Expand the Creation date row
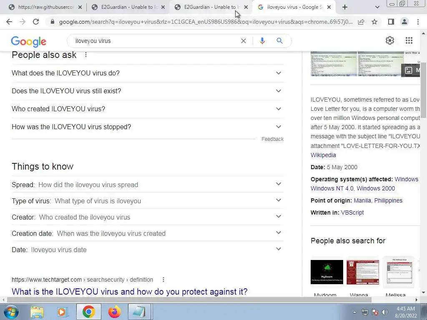Image resolution: width=427 pixels, height=320 pixels. click(148, 233)
